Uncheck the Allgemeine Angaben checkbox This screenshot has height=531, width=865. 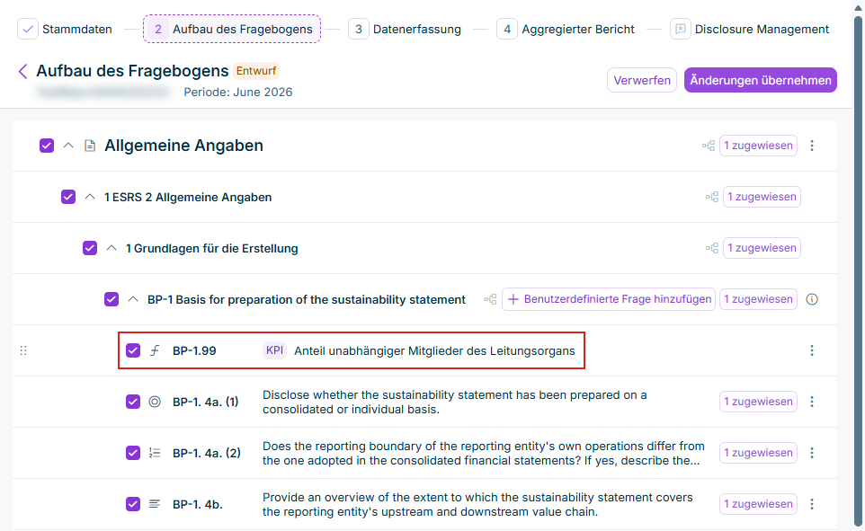pyautogui.click(x=47, y=146)
